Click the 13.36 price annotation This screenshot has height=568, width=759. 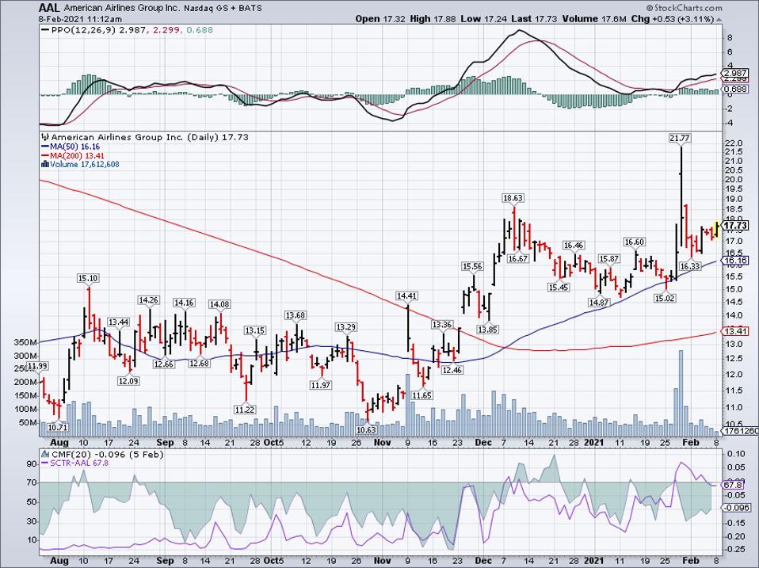coord(442,325)
